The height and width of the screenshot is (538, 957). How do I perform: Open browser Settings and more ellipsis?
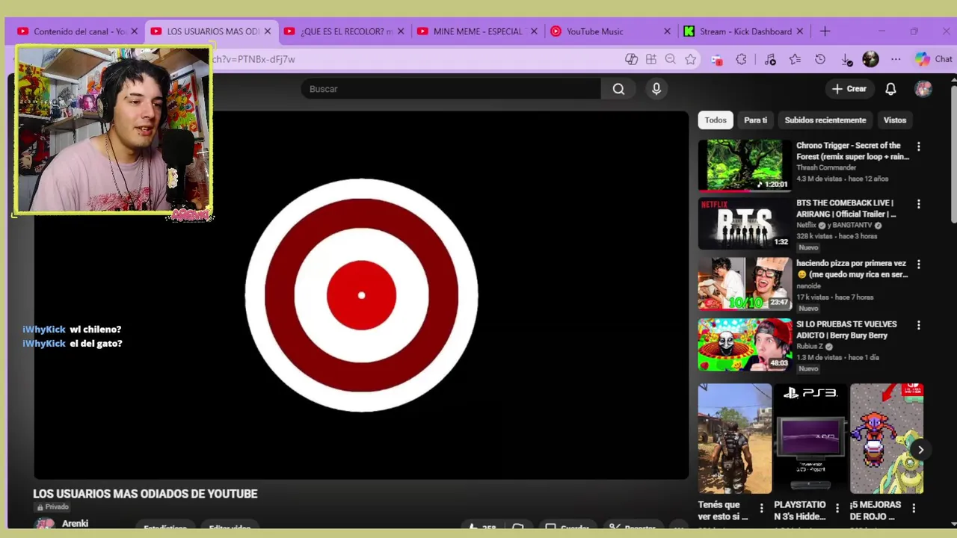[896, 59]
